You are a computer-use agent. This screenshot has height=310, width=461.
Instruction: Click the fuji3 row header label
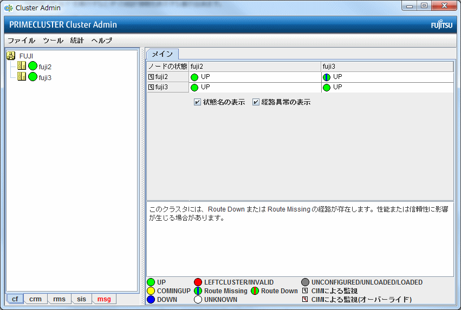click(x=161, y=87)
